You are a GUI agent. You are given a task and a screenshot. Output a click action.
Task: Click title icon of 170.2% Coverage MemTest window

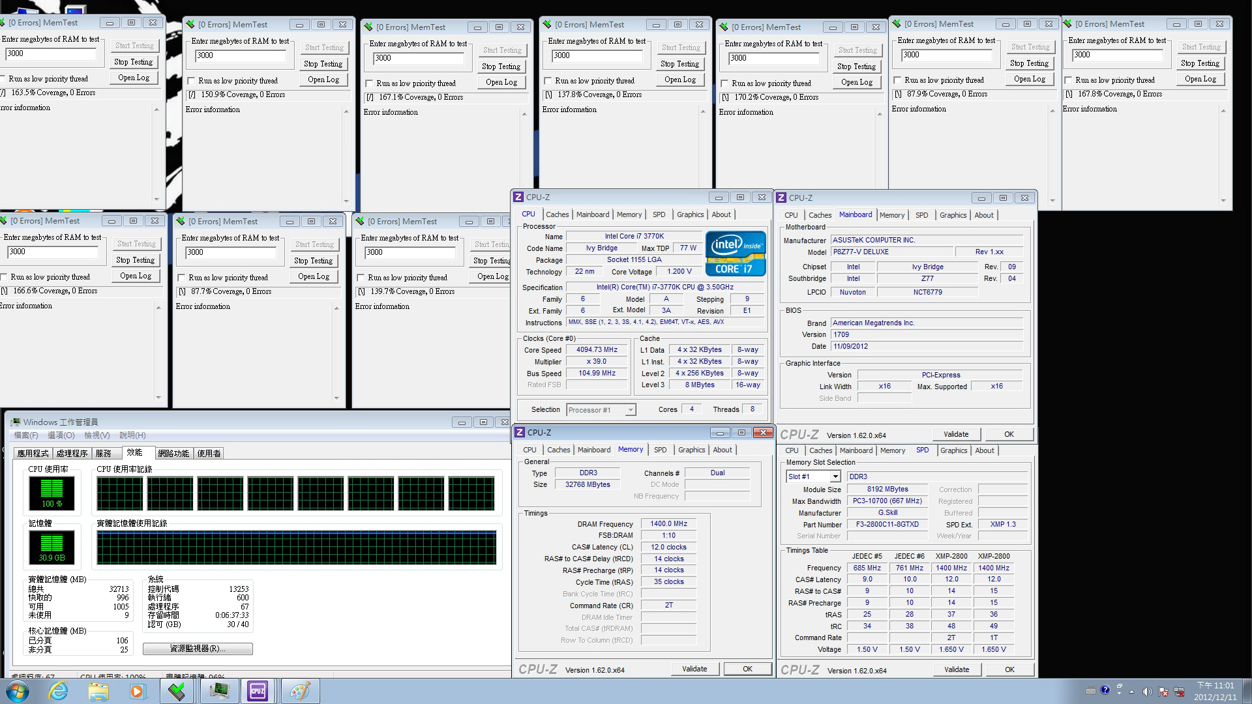coord(724,27)
